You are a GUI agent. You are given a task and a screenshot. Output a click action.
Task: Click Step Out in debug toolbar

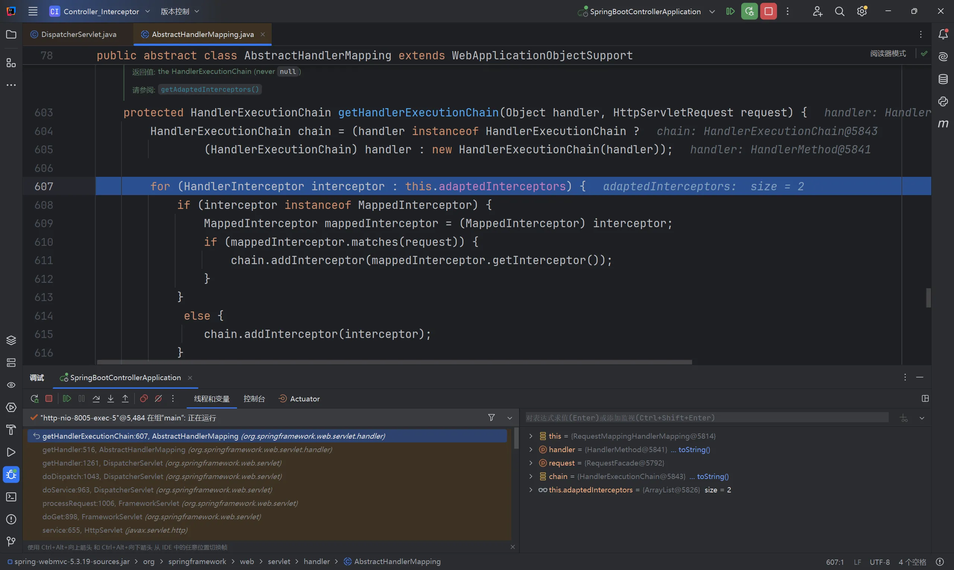point(125,399)
